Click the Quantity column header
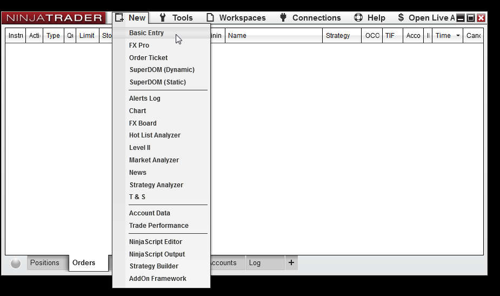Viewport: 500px width, 296px height. pyautogui.click(x=70, y=35)
